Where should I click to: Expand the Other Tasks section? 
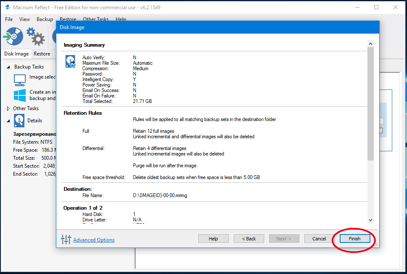[x=8, y=108]
